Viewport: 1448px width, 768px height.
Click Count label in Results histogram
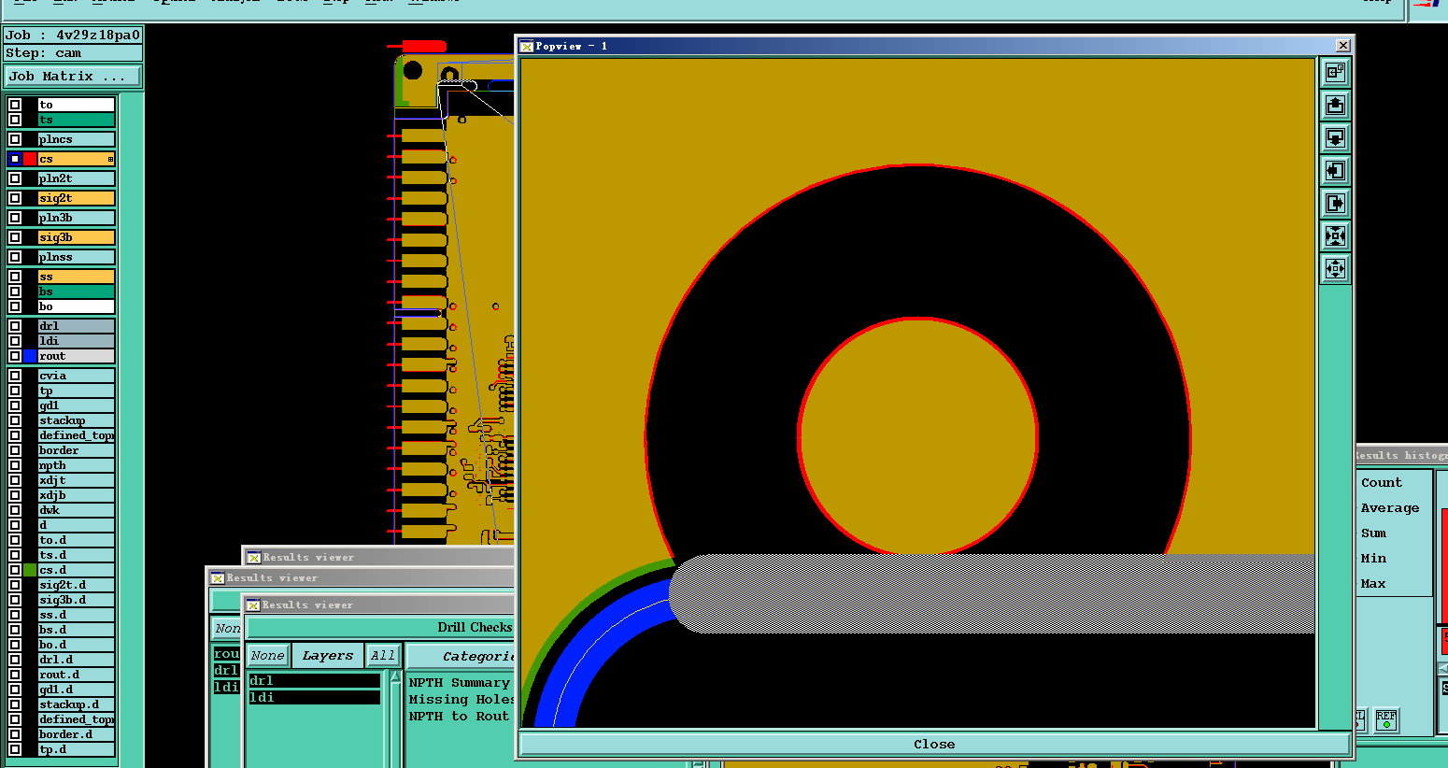1381,483
